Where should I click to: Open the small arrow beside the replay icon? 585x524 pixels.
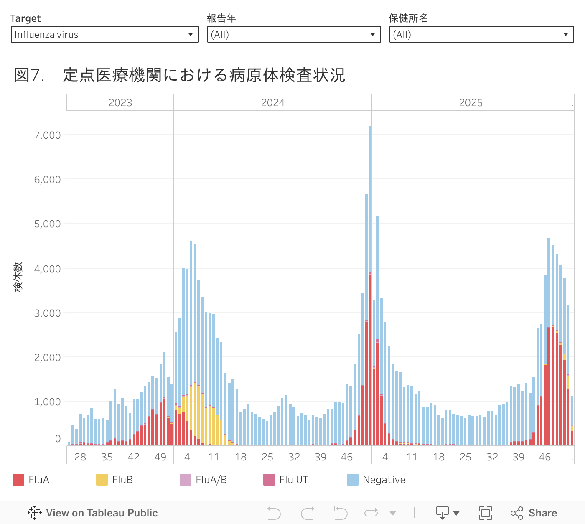pos(392,513)
